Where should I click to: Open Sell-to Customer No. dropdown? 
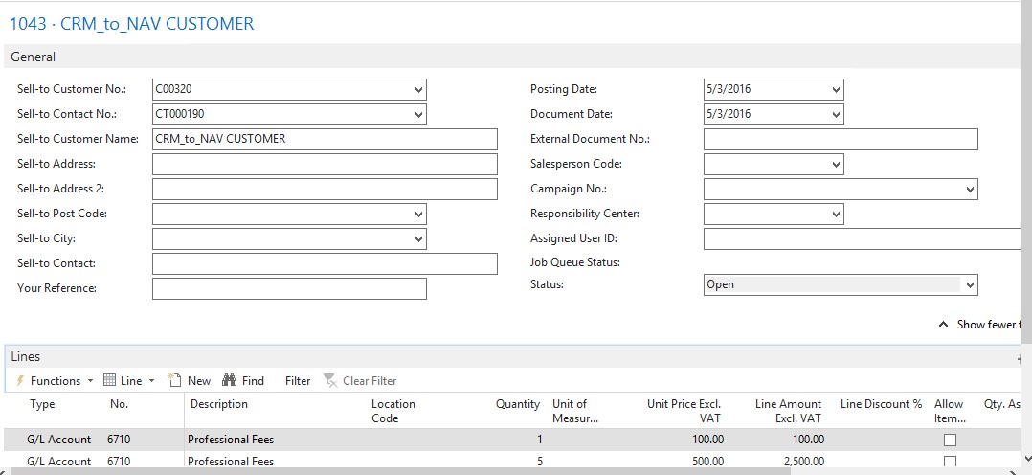pyautogui.click(x=418, y=90)
